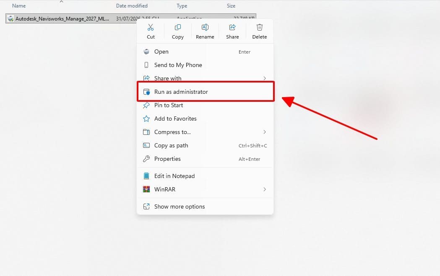Select Show more options

(x=205, y=206)
